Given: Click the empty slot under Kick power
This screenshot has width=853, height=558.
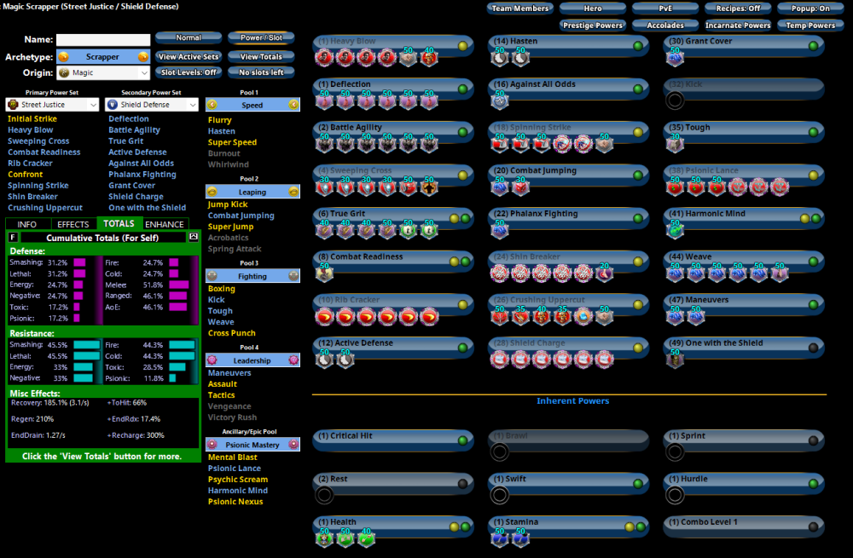Looking at the screenshot, I should point(675,101).
